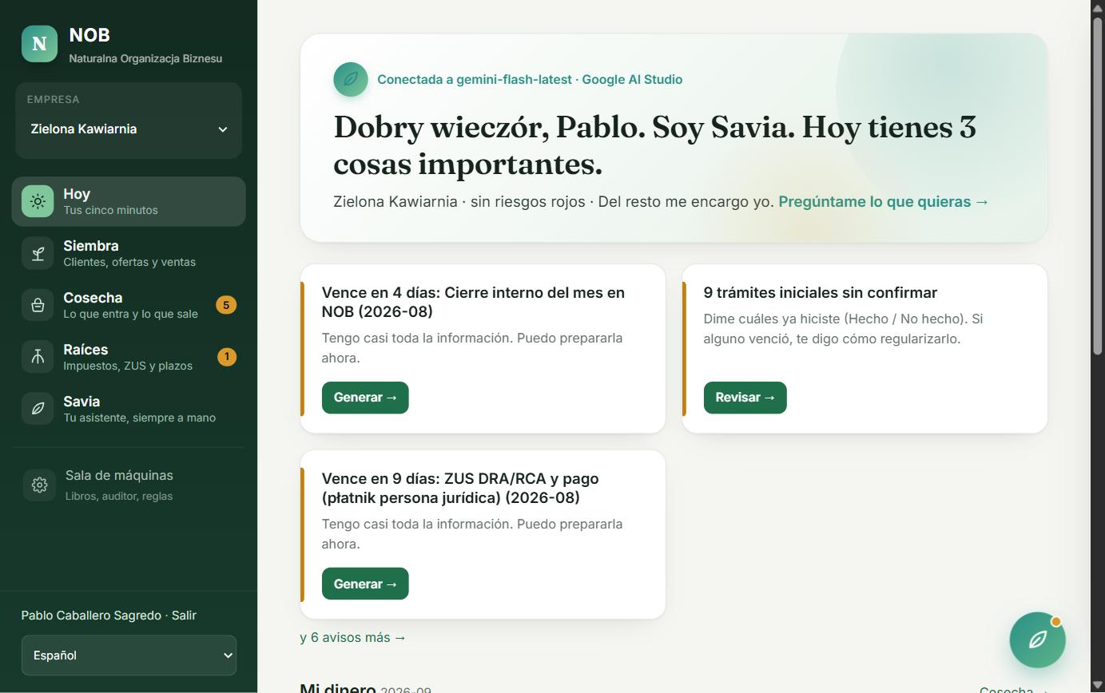Click the gear icon for Sala de máquinas
The height and width of the screenshot is (693, 1105).
click(x=39, y=485)
